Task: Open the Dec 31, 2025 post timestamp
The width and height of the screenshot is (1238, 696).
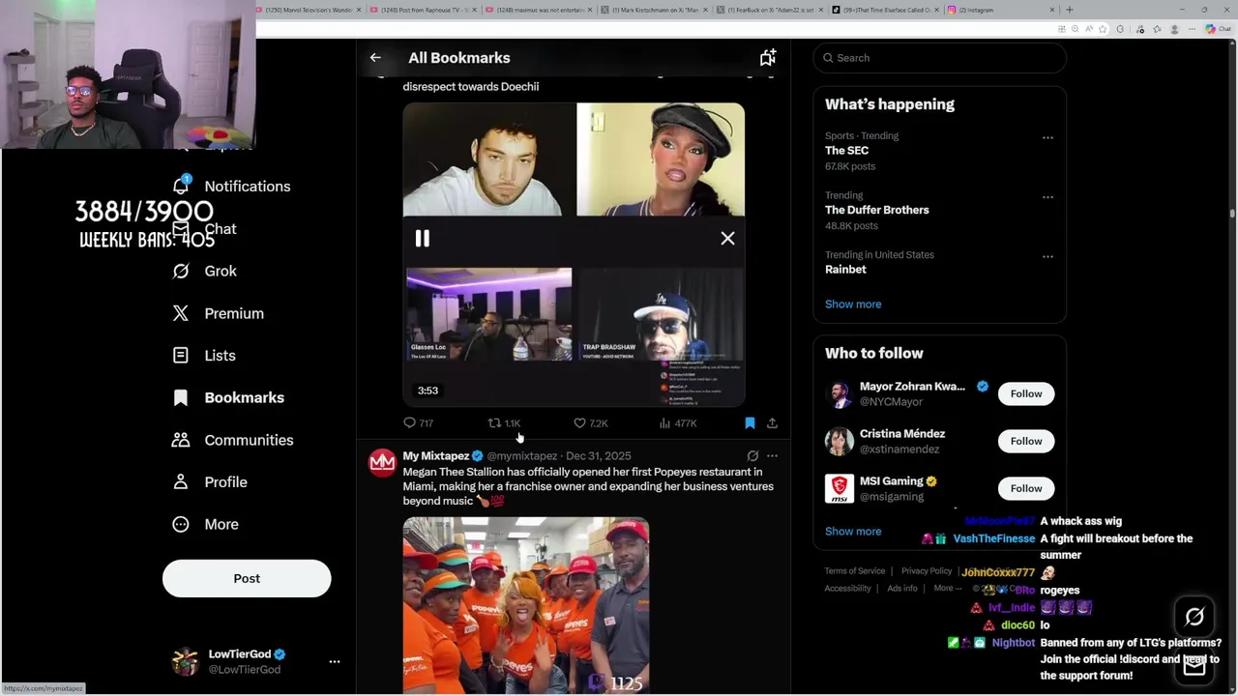Action: 598,456
